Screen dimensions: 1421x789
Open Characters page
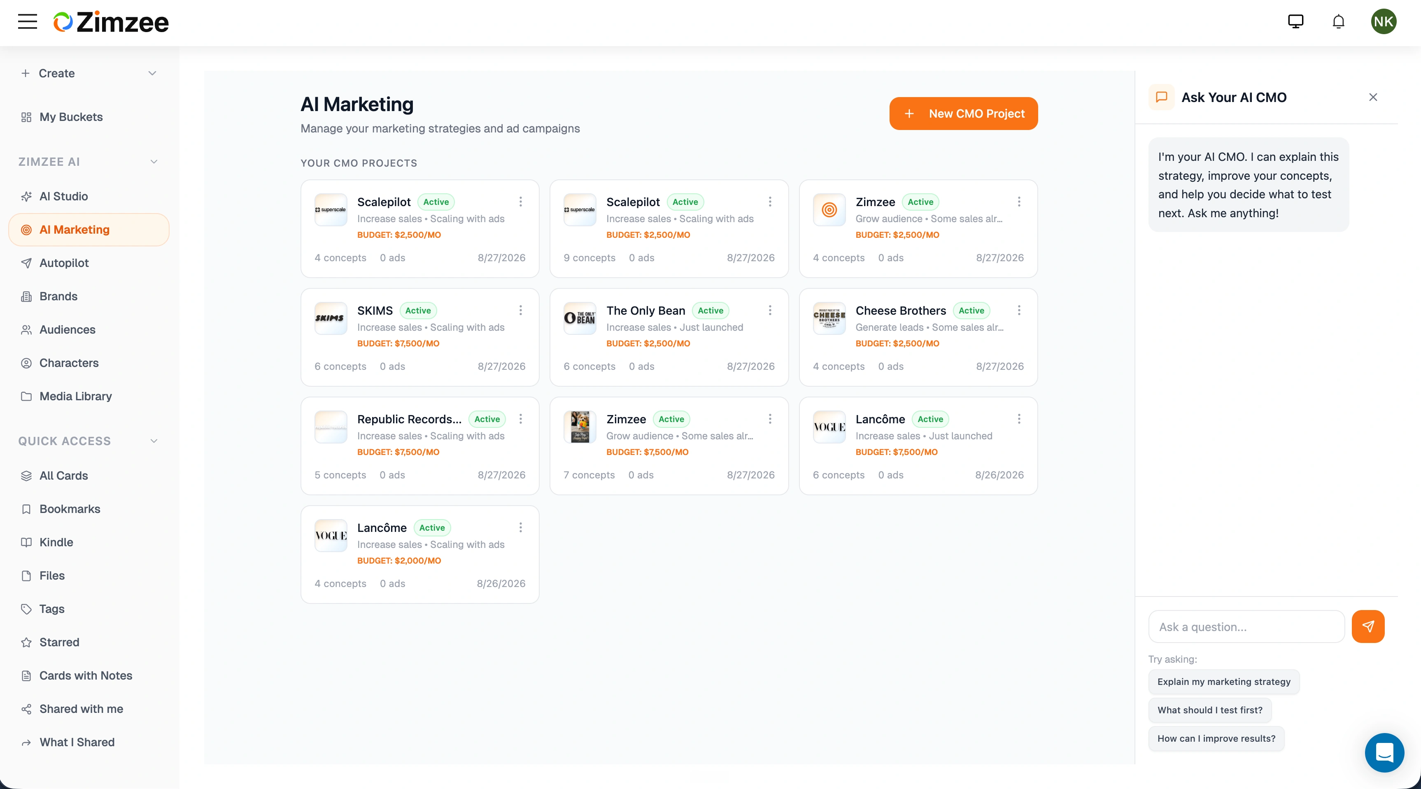[x=89, y=363]
